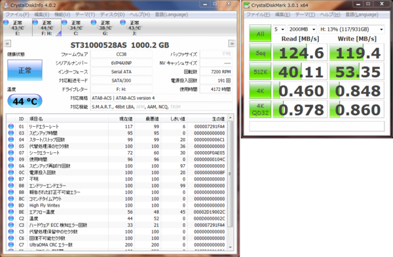Select drive F: H: status icon
393x257 pixels.
(35, 22)
